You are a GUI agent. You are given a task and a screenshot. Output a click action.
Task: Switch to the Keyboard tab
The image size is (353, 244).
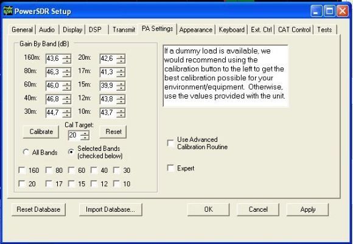232,30
